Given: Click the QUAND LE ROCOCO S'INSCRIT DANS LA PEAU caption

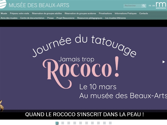Looking at the screenshot, I should click(x=85, y=115).
